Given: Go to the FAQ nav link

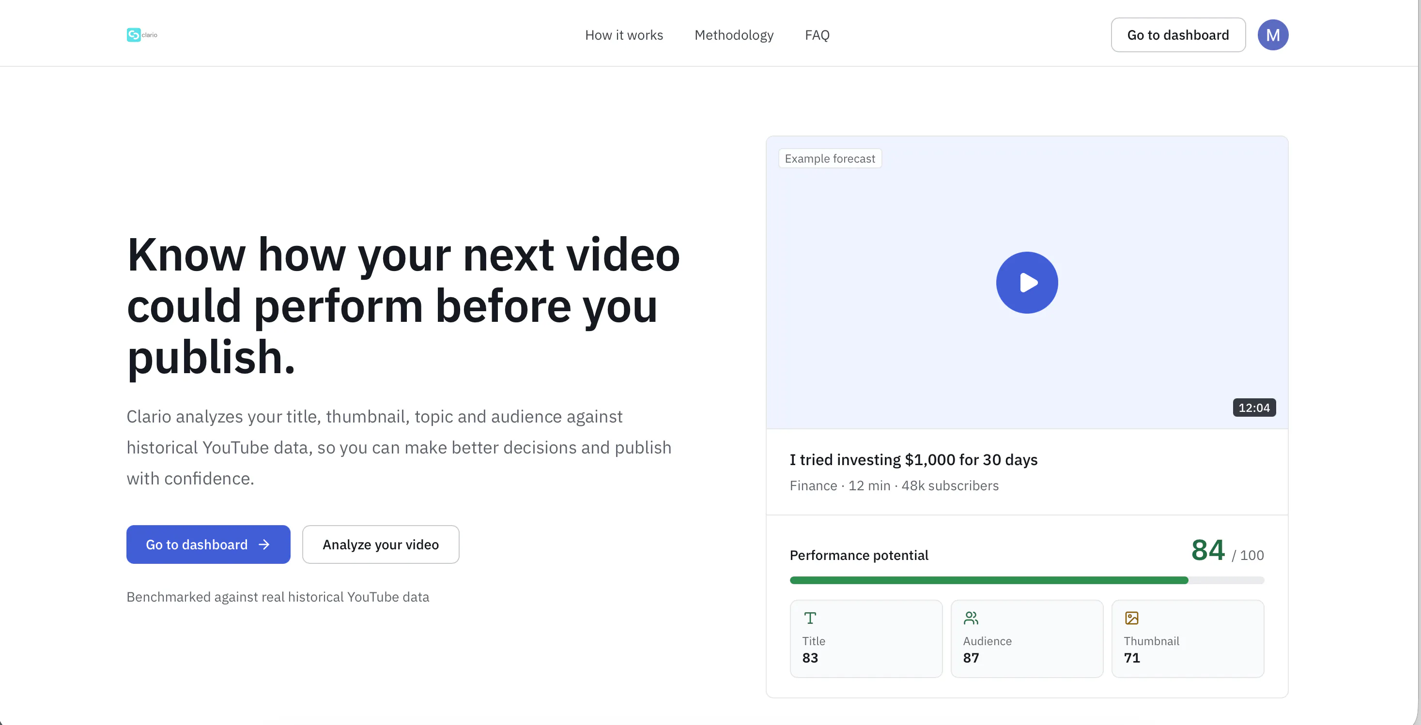Looking at the screenshot, I should click(817, 35).
